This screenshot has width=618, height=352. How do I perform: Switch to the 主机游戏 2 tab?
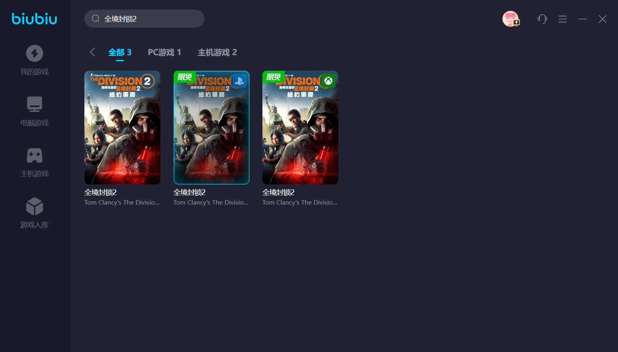pos(217,52)
